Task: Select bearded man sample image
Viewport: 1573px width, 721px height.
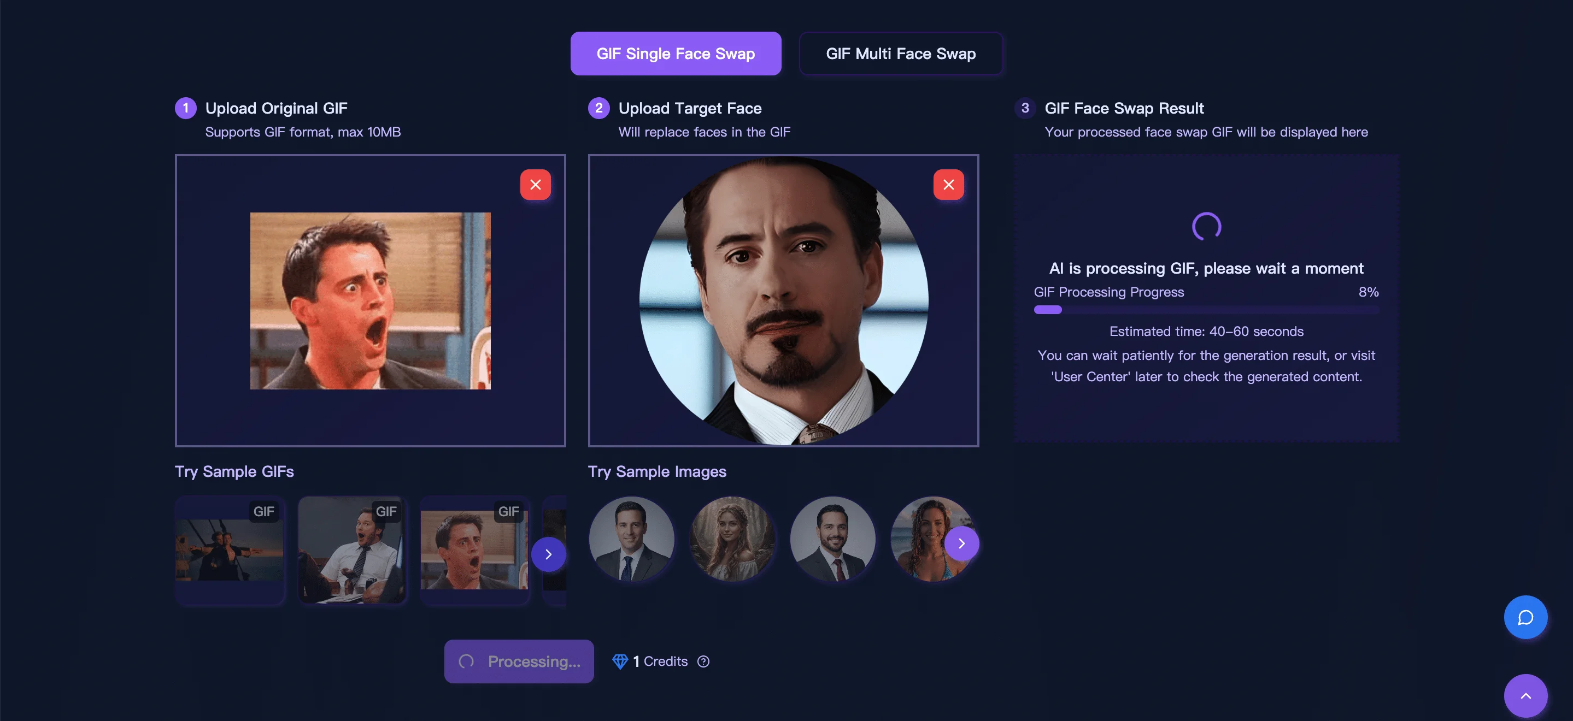Action: click(x=833, y=539)
